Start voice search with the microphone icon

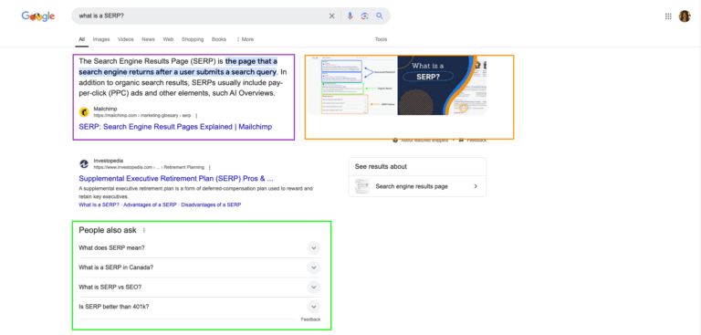point(350,16)
